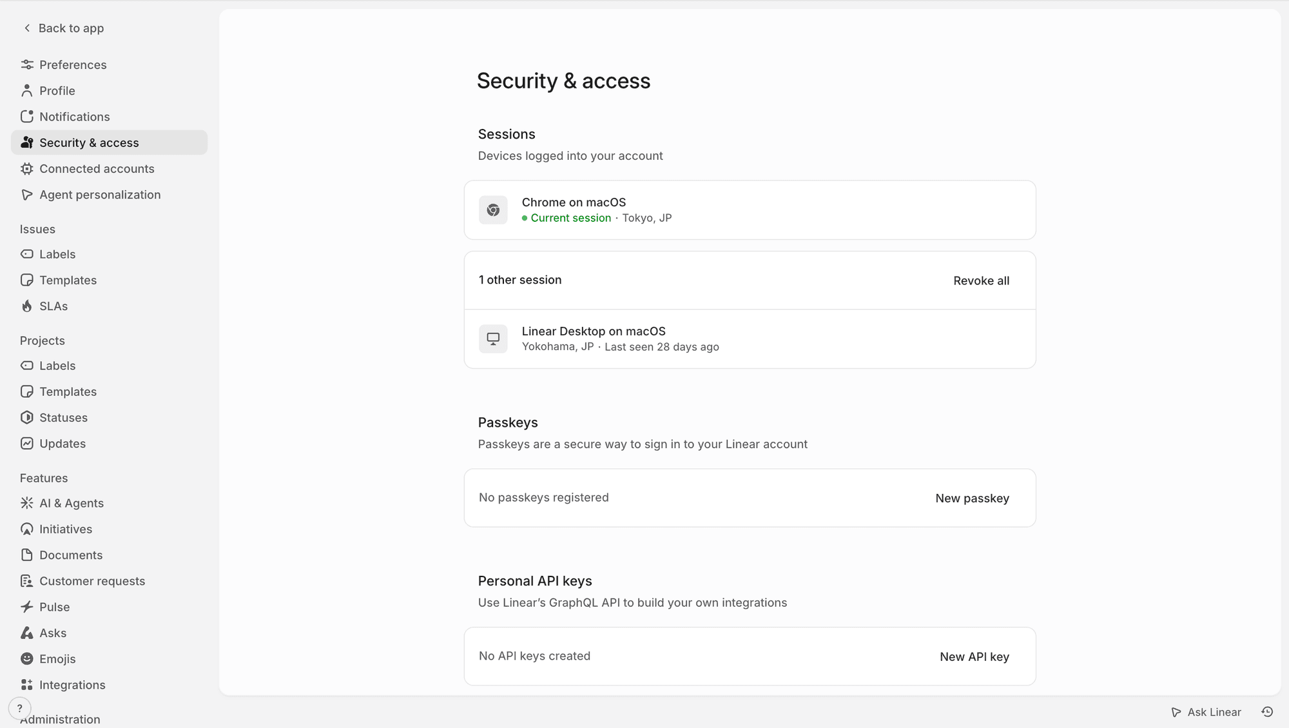
Task: Click Revoke all other sessions
Action: [981, 280]
